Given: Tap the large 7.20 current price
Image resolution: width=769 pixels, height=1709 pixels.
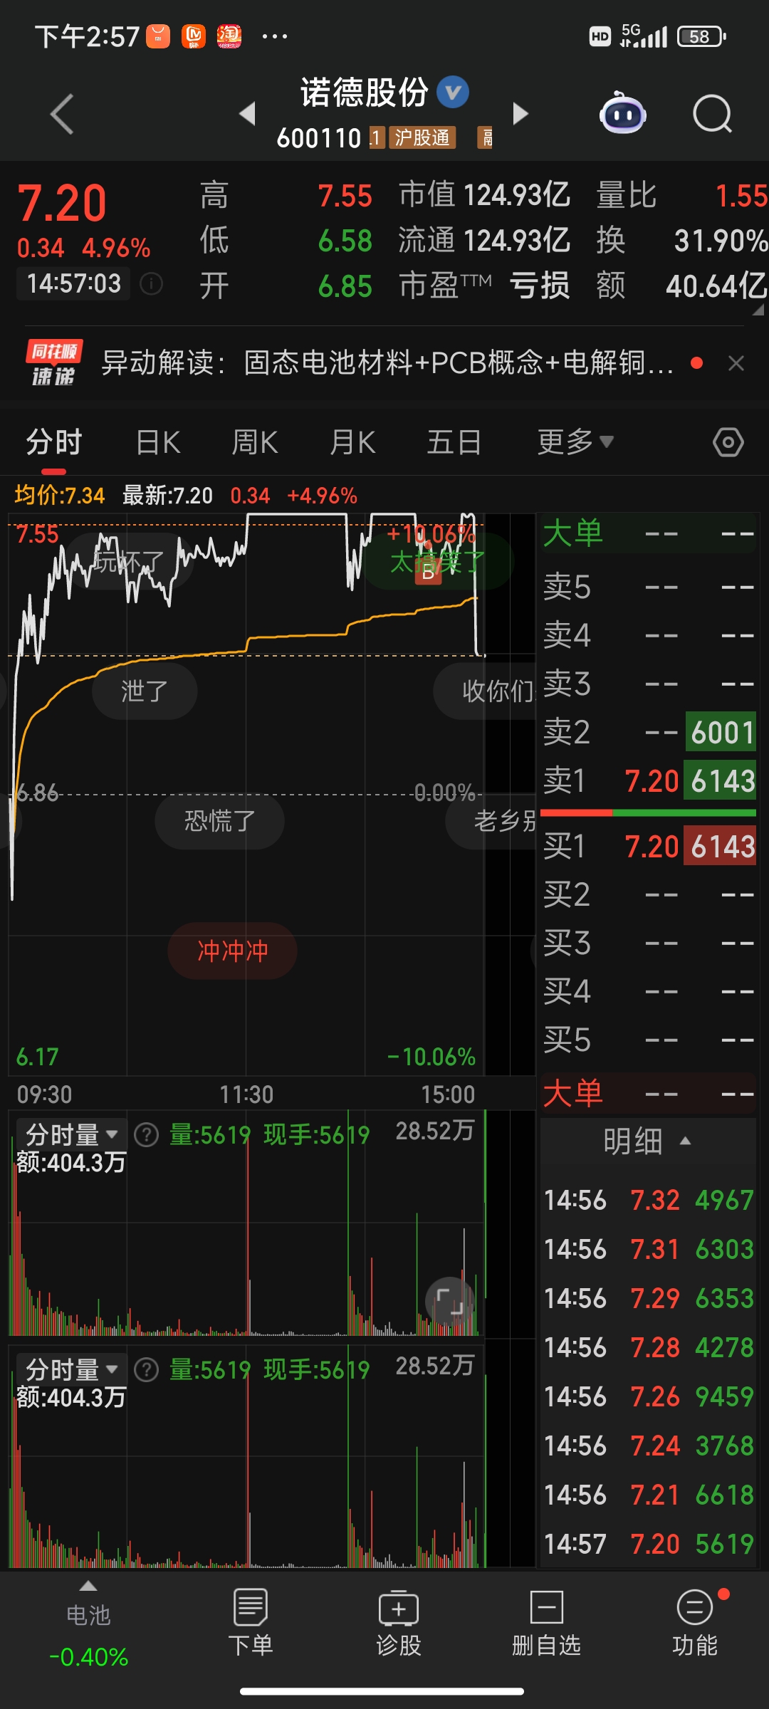Looking at the screenshot, I should click(x=62, y=203).
